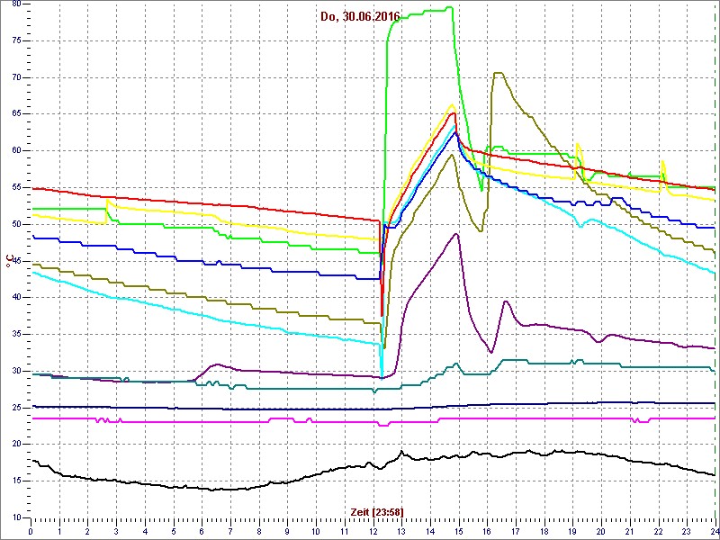
Task: Click hour '13' on the time axis
Action: pos(401,531)
